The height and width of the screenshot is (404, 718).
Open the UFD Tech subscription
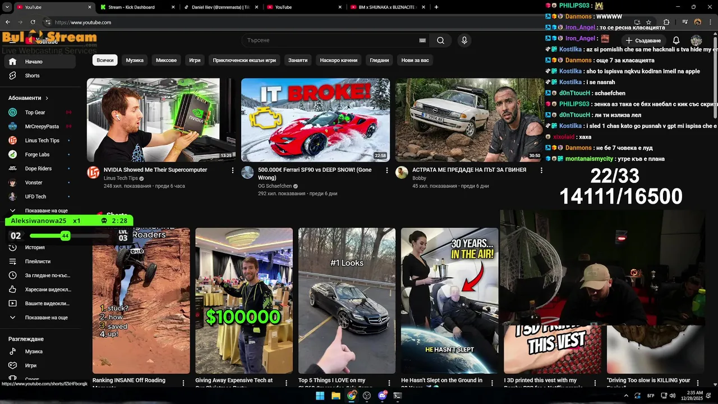(x=39, y=196)
